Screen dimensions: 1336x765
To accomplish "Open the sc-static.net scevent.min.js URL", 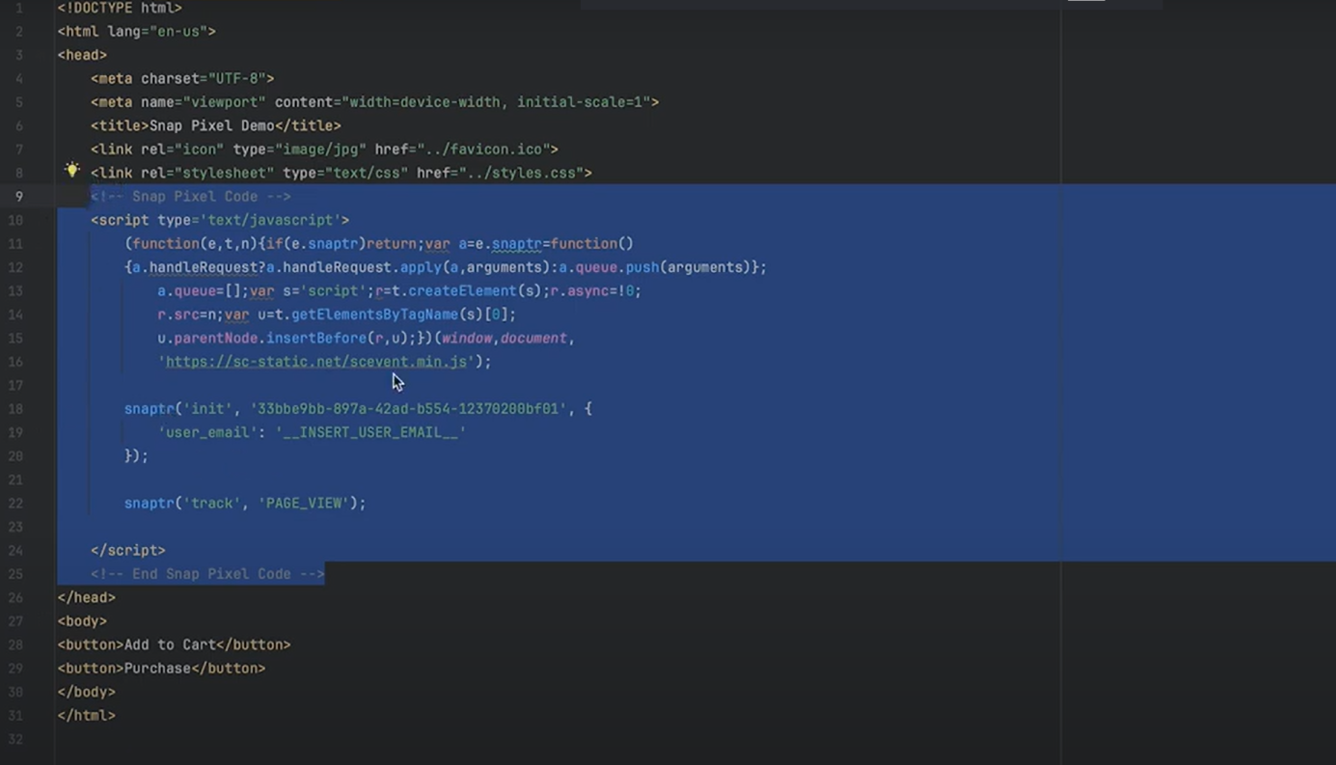I will point(316,362).
